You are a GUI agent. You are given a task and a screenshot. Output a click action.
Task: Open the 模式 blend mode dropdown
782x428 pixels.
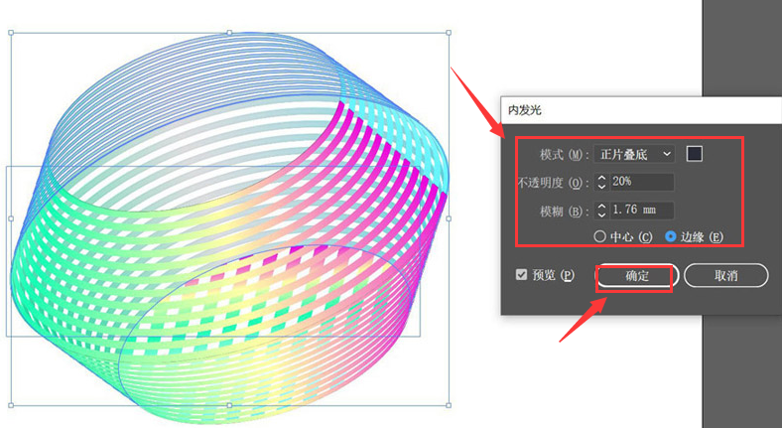click(x=634, y=154)
